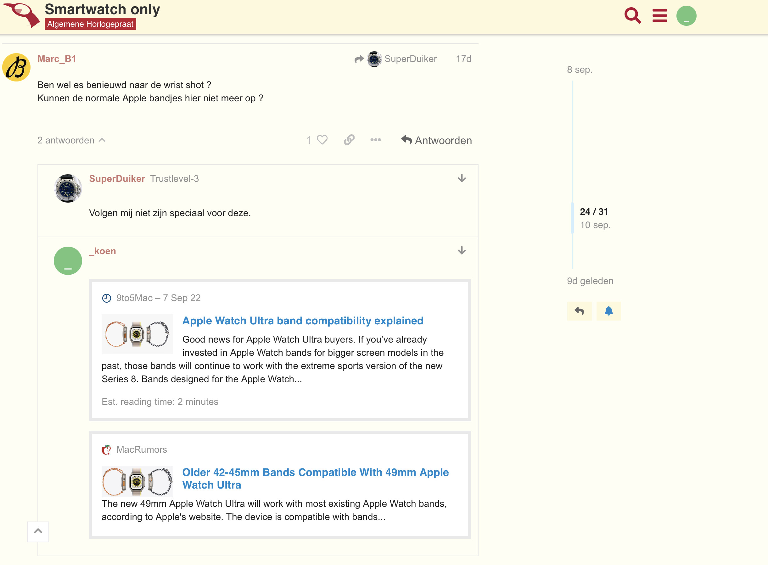Jump to 8 sep. on timeline

580,70
